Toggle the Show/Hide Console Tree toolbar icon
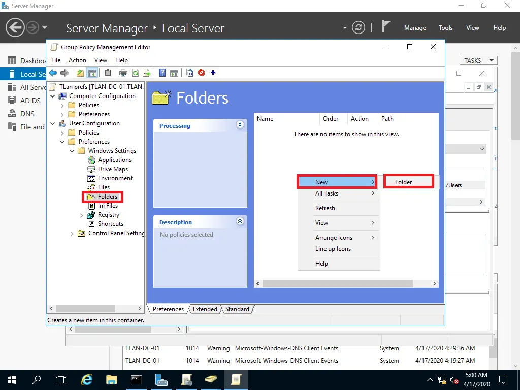This screenshot has width=520, height=390. pyautogui.click(x=92, y=73)
